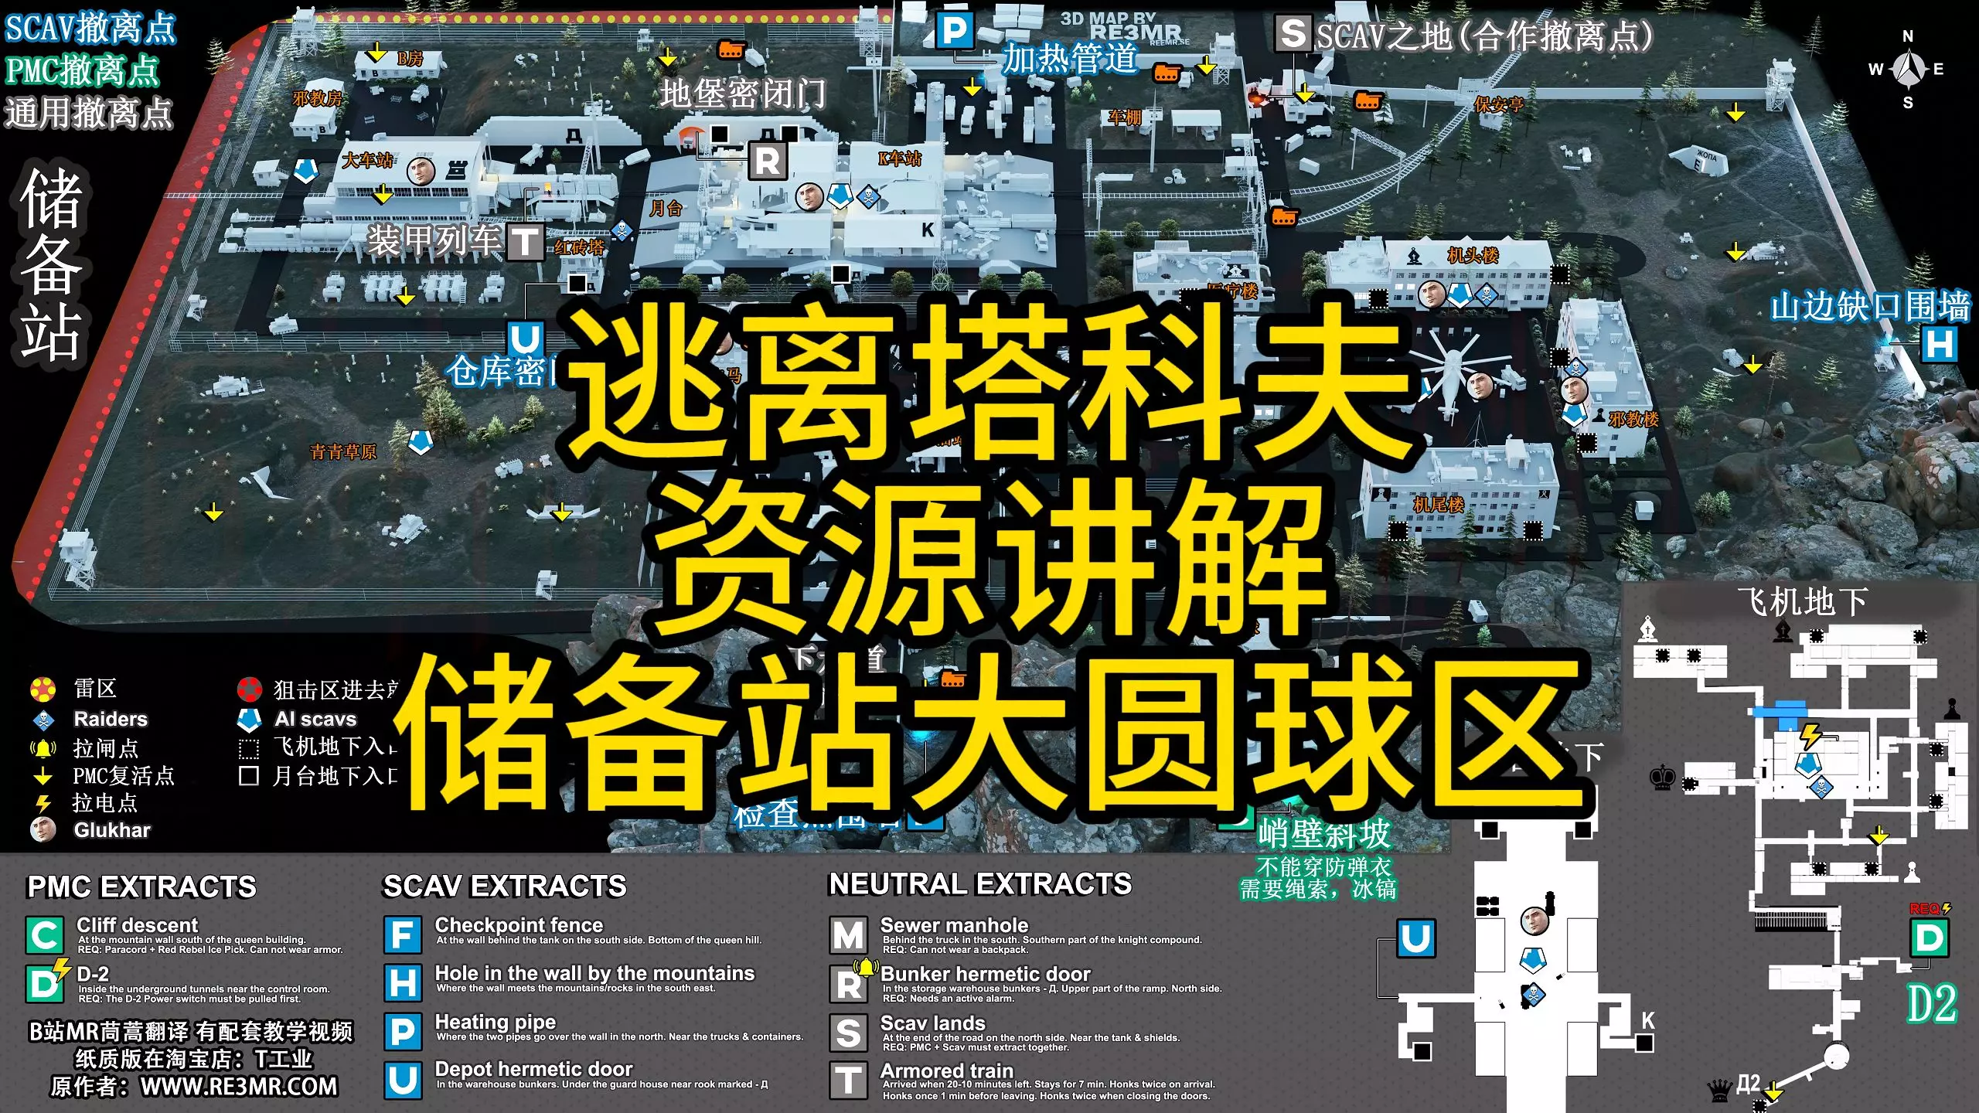The height and width of the screenshot is (1113, 1979).
Task: Click the blue U Depot hermetic door icon
Action: click(x=403, y=1080)
